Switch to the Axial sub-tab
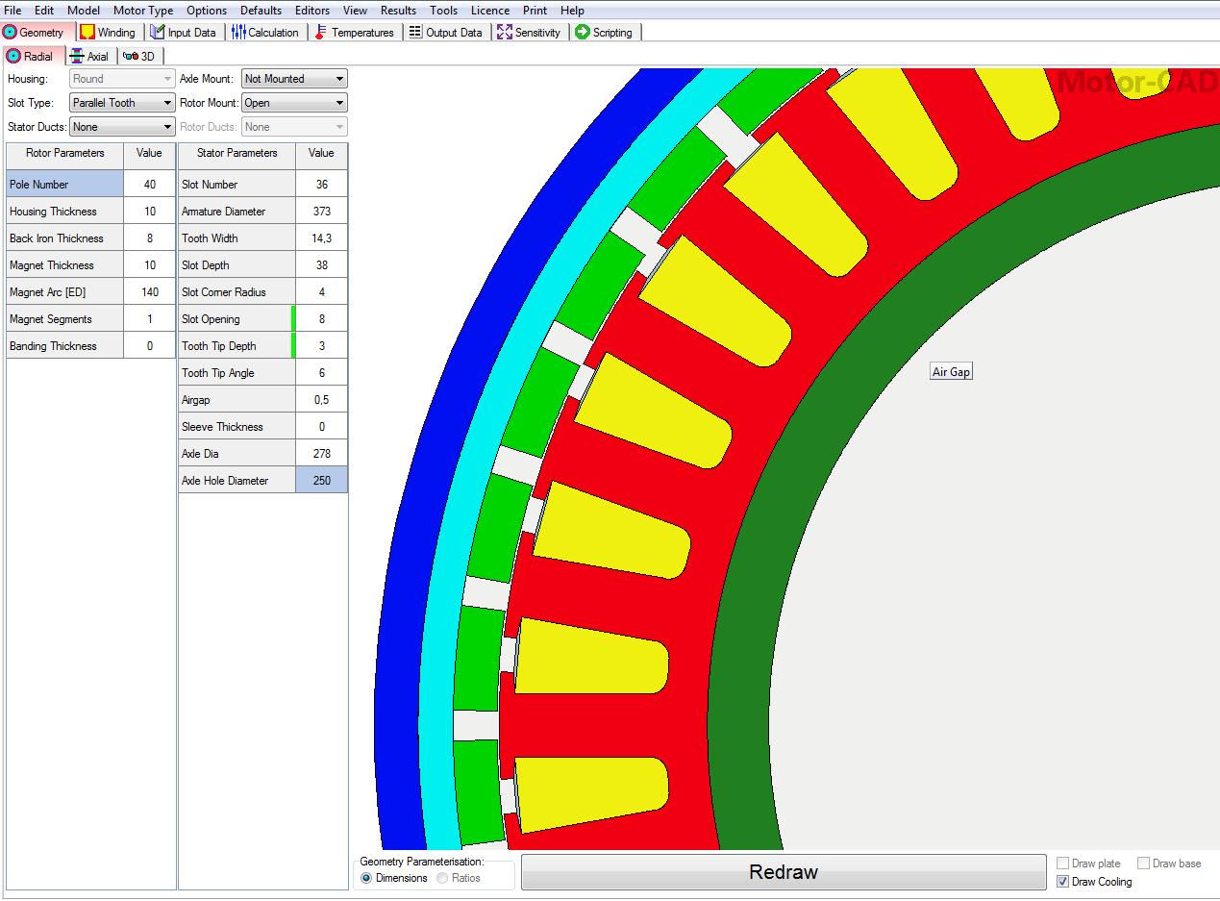This screenshot has height=901, width=1220. [88, 57]
